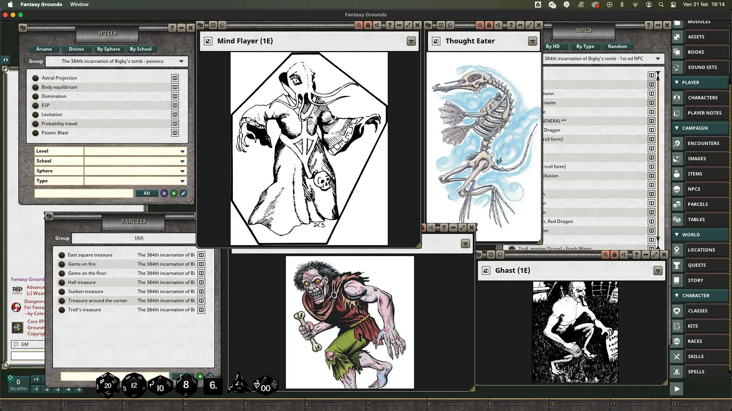This screenshot has height=411, width=732.
Task: Click the link box next to Psionic Blast
Action: pos(175,133)
